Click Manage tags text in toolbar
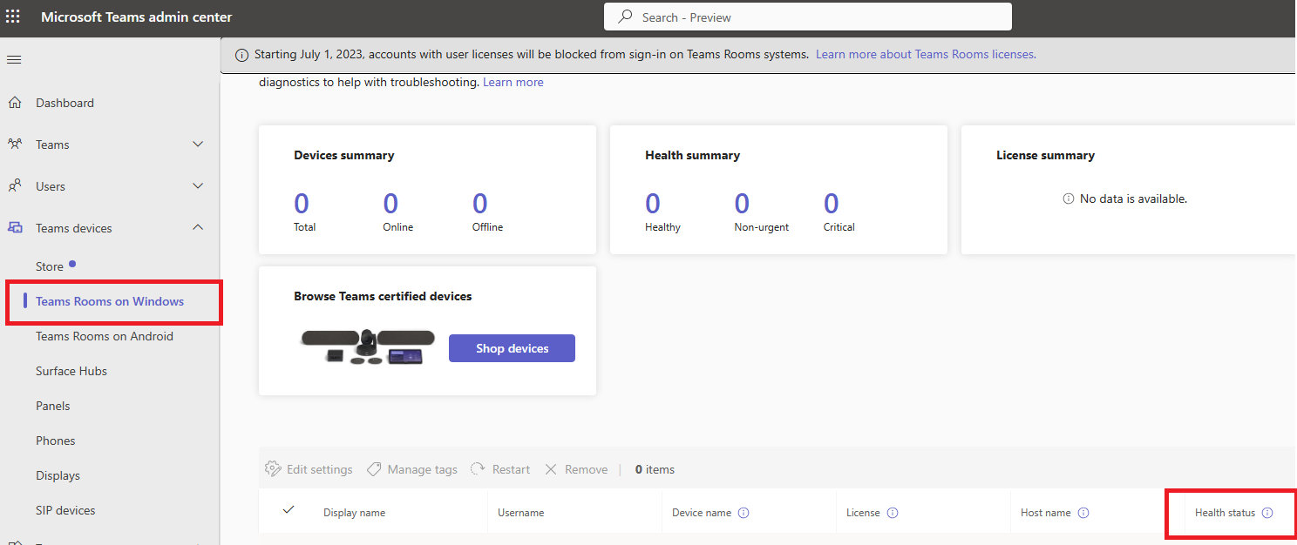Image resolution: width=1297 pixels, height=545 pixels. 423,469
